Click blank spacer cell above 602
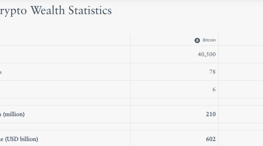263x146 pixels. (x=174, y=127)
